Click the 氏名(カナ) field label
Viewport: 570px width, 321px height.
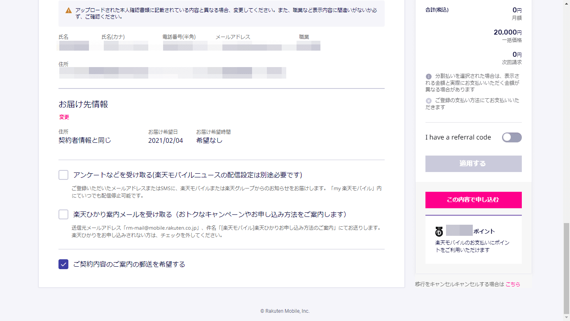[x=113, y=37]
